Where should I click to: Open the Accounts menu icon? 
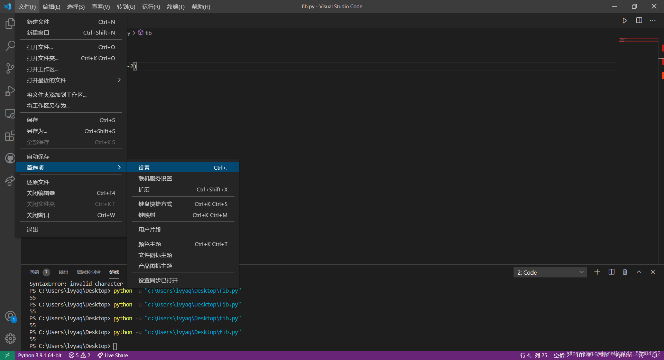tap(10, 316)
